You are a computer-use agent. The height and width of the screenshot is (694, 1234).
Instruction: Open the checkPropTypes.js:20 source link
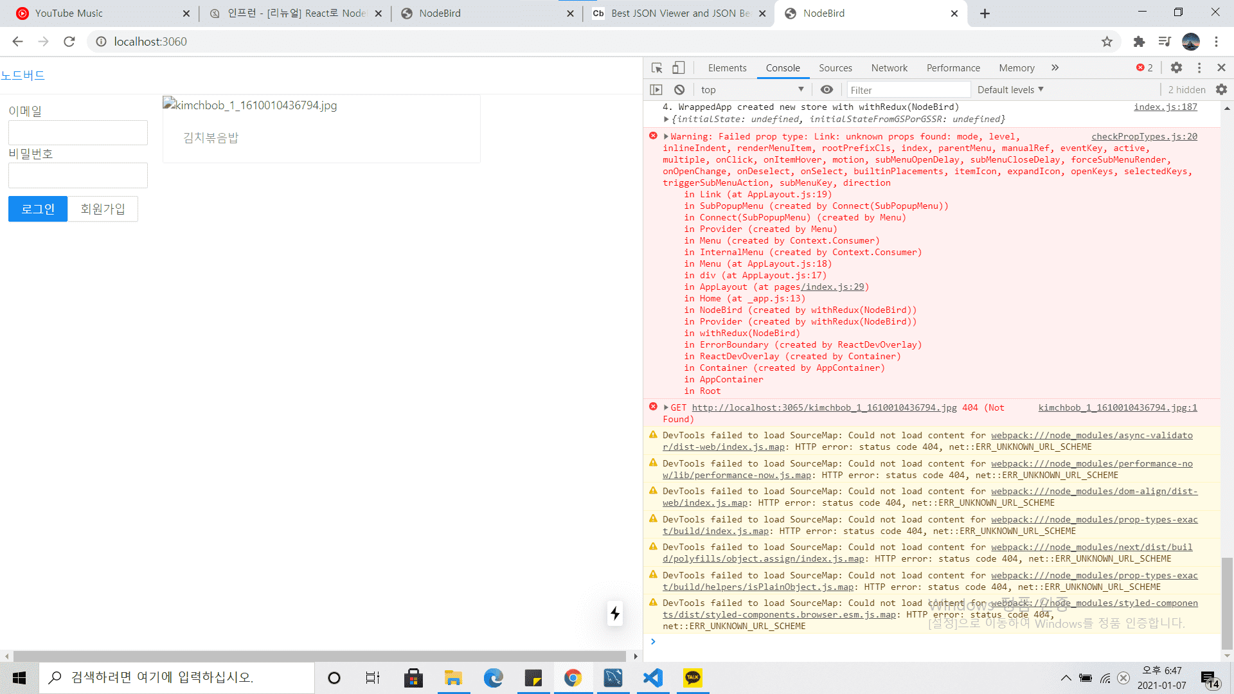click(1144, 137)
